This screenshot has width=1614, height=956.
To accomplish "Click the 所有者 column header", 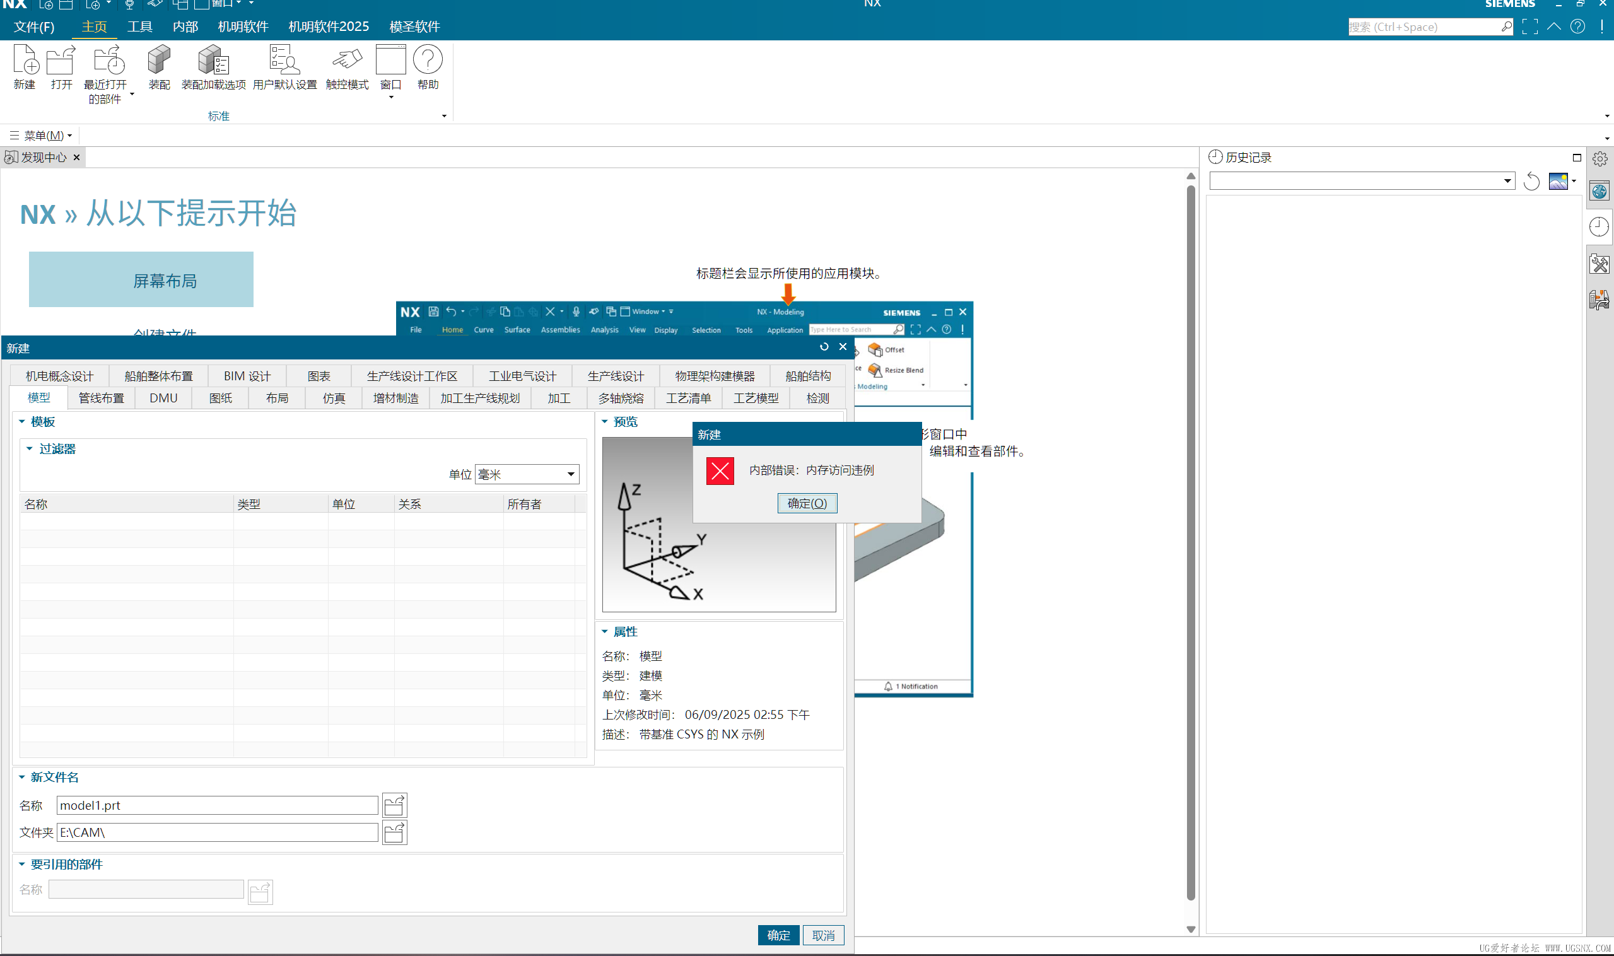I will (x=539, y=504).
